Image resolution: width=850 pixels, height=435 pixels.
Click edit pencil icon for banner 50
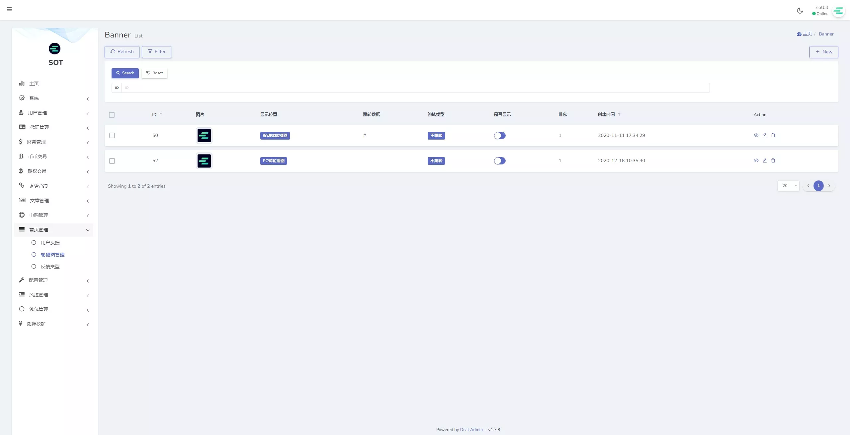(764, 135)
